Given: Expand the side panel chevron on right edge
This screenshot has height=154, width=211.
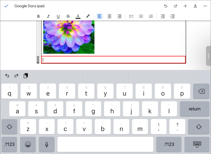Looking at the screenshot, I should [x=209, y=56].
